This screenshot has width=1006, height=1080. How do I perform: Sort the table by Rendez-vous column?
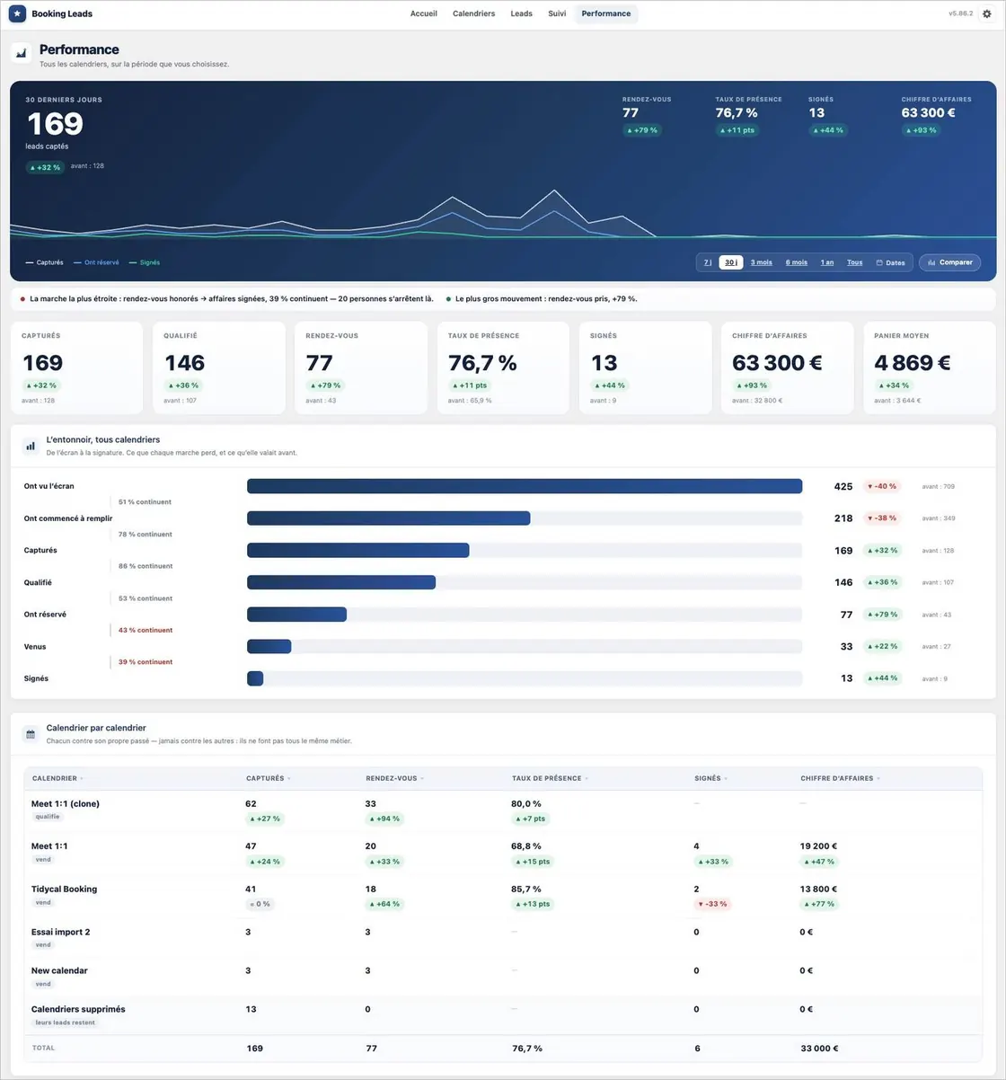[395, 778]
